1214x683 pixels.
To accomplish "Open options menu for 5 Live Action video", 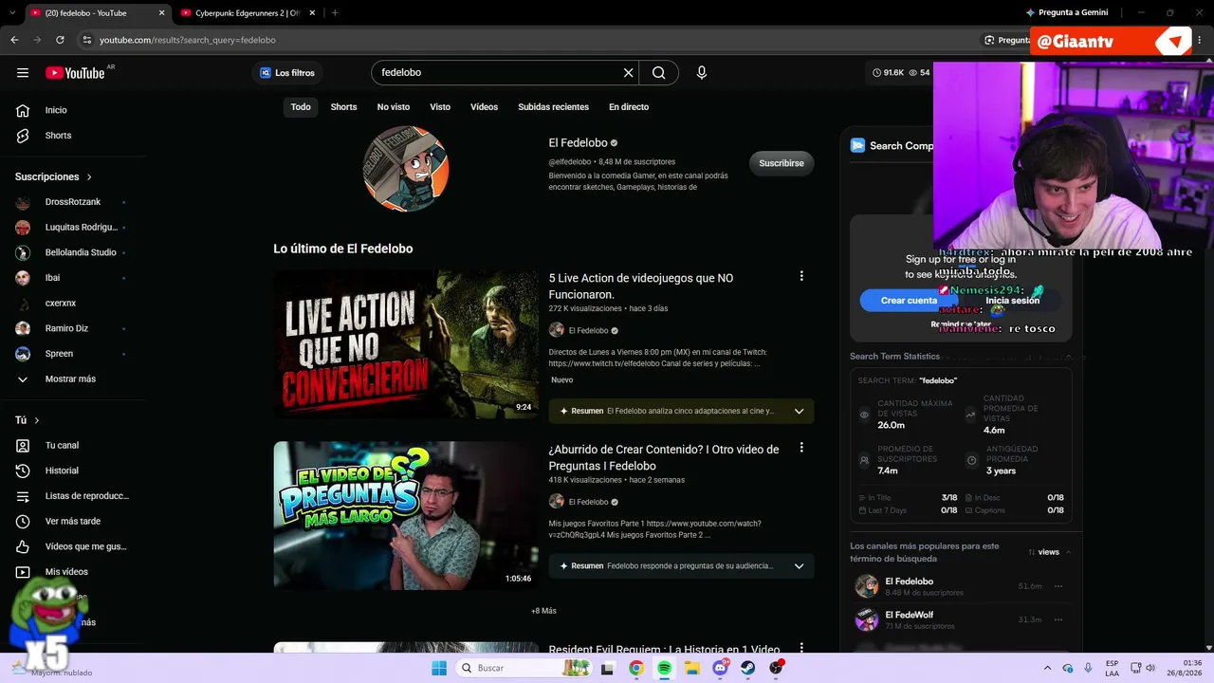I will pyautogui.click(x=801, y=276).
